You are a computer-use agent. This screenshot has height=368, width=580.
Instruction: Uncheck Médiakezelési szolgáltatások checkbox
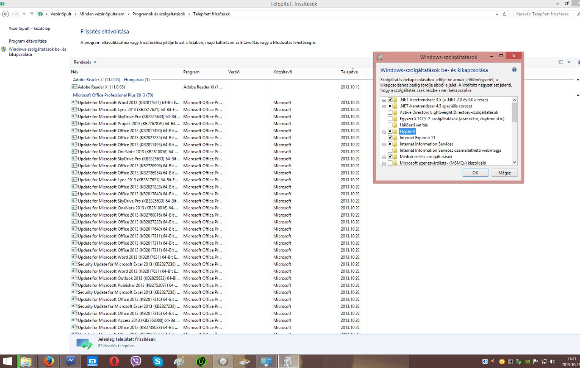[390, 157]
